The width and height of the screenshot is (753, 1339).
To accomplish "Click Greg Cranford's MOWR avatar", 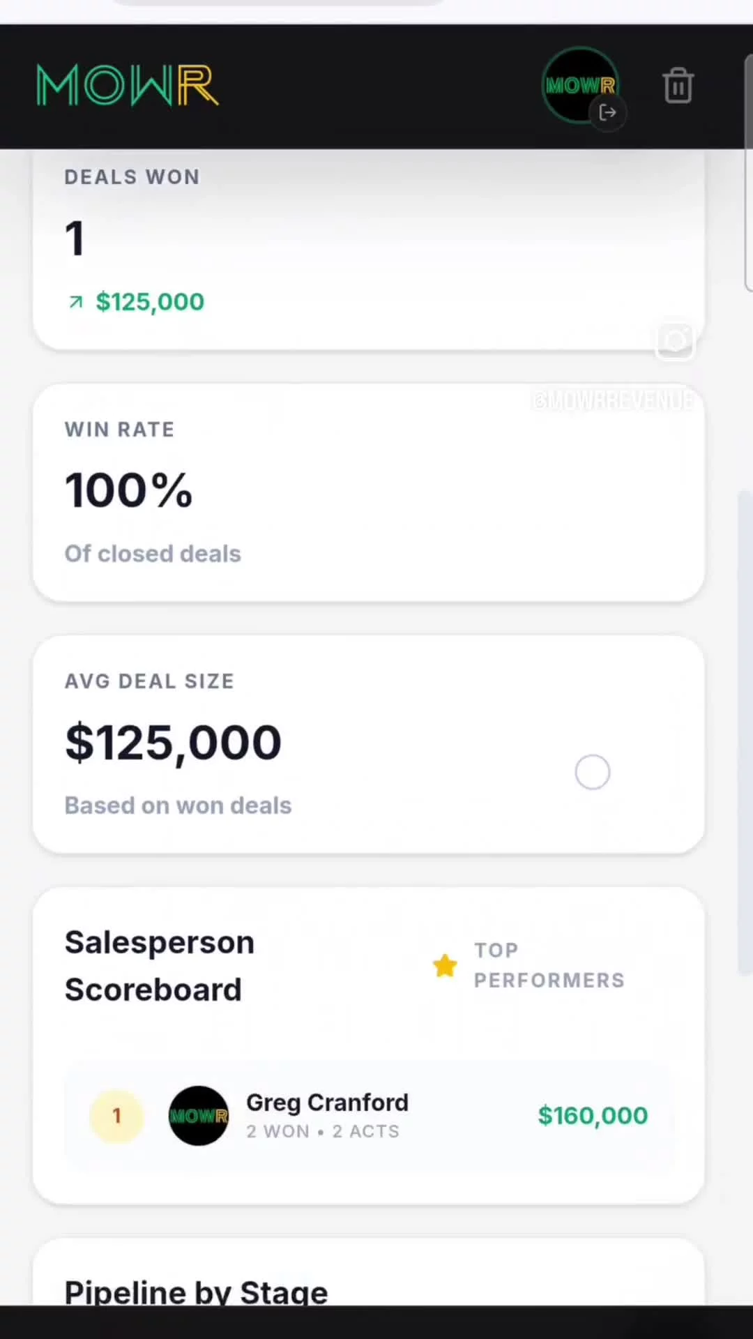I will point(199,1116).
